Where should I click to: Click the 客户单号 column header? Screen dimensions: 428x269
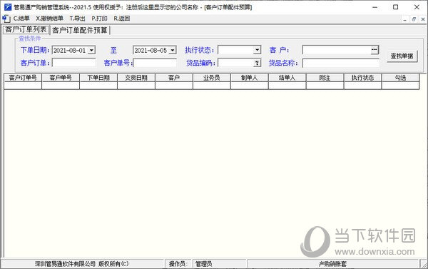pos(61,78)
